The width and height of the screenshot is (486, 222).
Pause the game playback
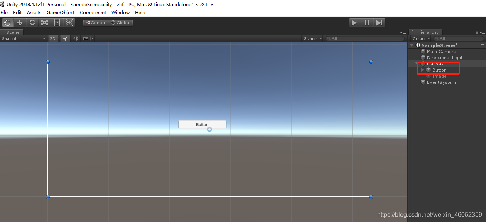pos(367,23)
